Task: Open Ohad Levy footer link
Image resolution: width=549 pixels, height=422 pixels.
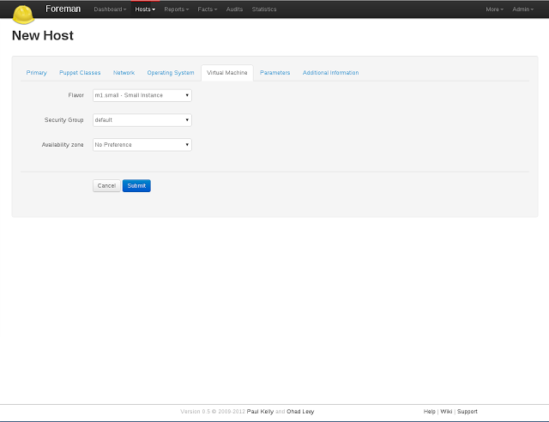Action: [300, 412]
